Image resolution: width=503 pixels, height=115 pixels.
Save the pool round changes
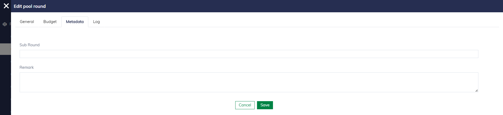click(265, 105)
